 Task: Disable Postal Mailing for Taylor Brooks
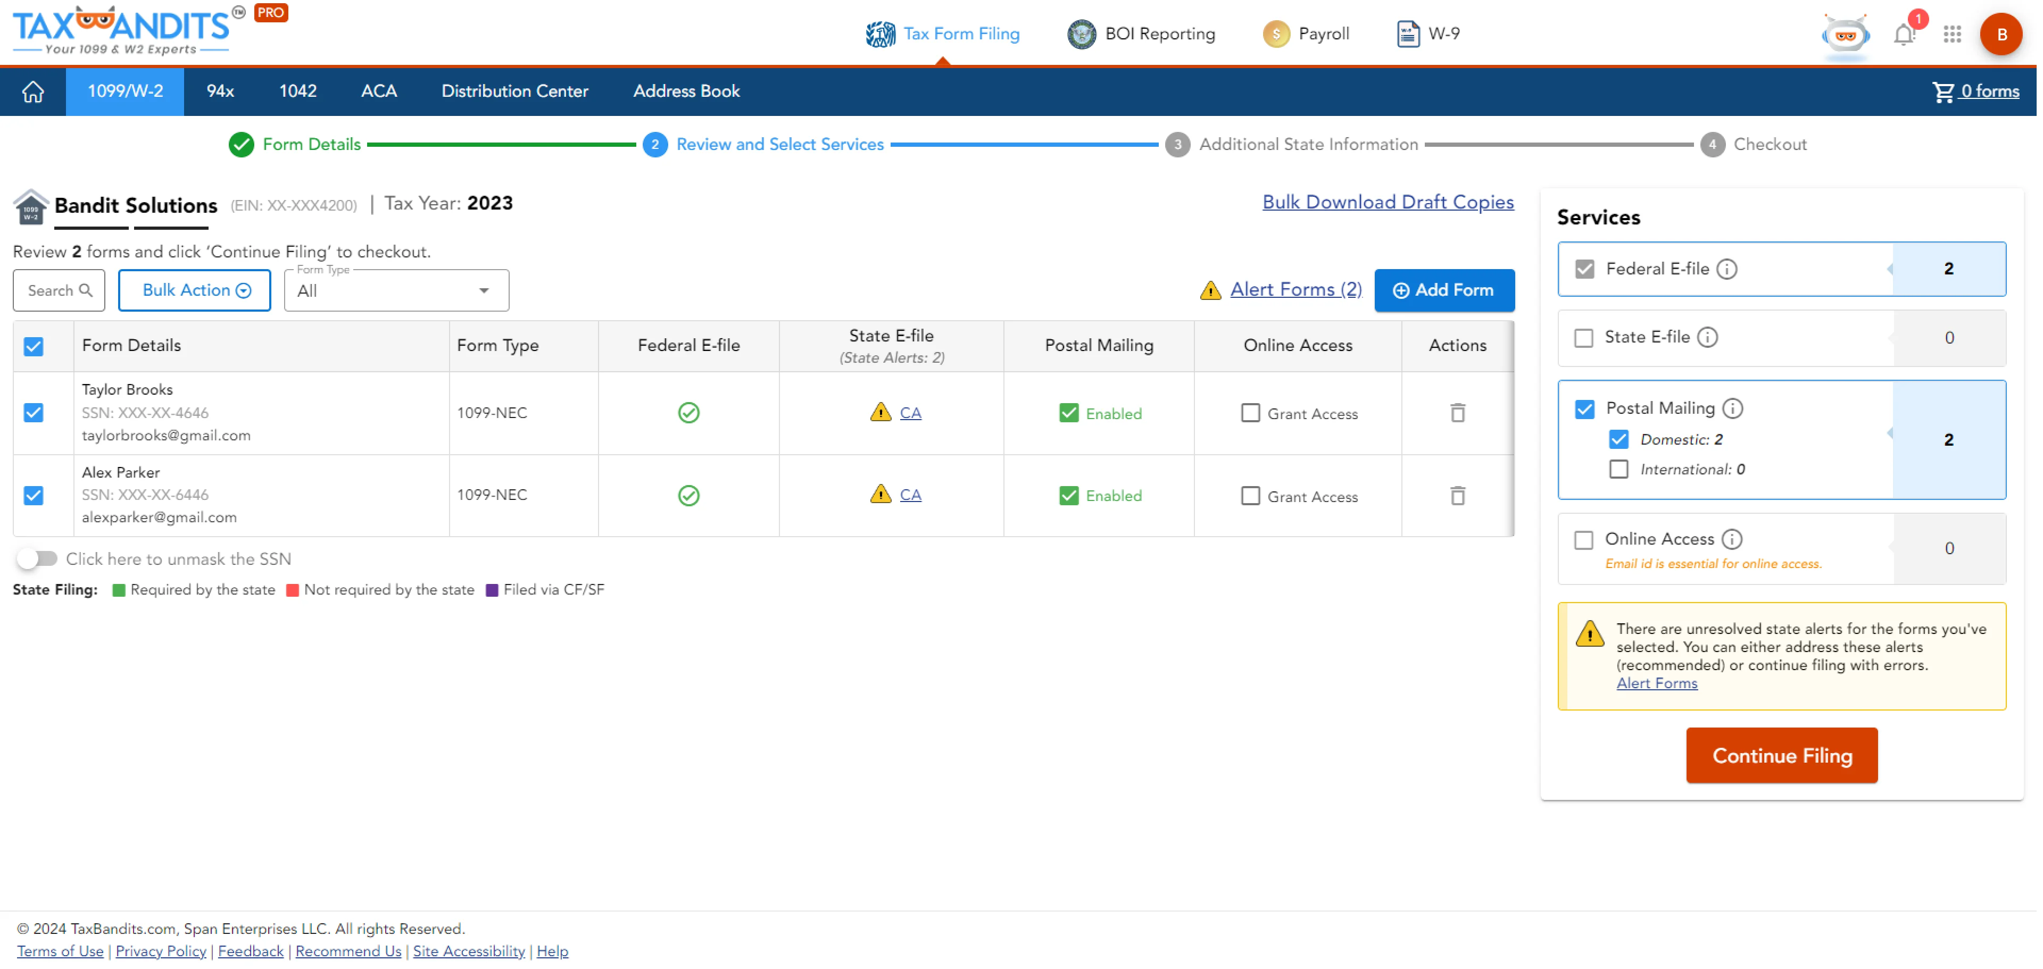click(1068, 413)
